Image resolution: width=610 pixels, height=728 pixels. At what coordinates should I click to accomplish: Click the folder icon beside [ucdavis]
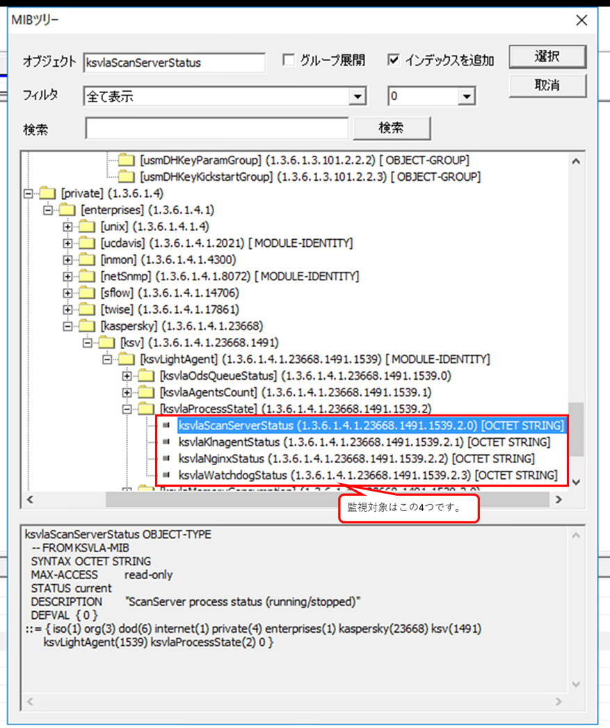[x=87, y=243]
